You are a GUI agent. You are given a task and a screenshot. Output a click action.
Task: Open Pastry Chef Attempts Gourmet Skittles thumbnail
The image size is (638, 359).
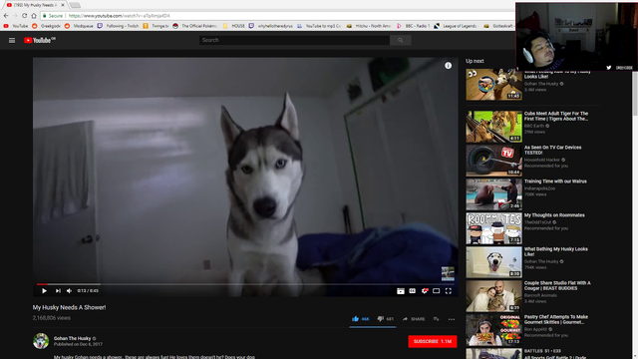click(494, 330)
